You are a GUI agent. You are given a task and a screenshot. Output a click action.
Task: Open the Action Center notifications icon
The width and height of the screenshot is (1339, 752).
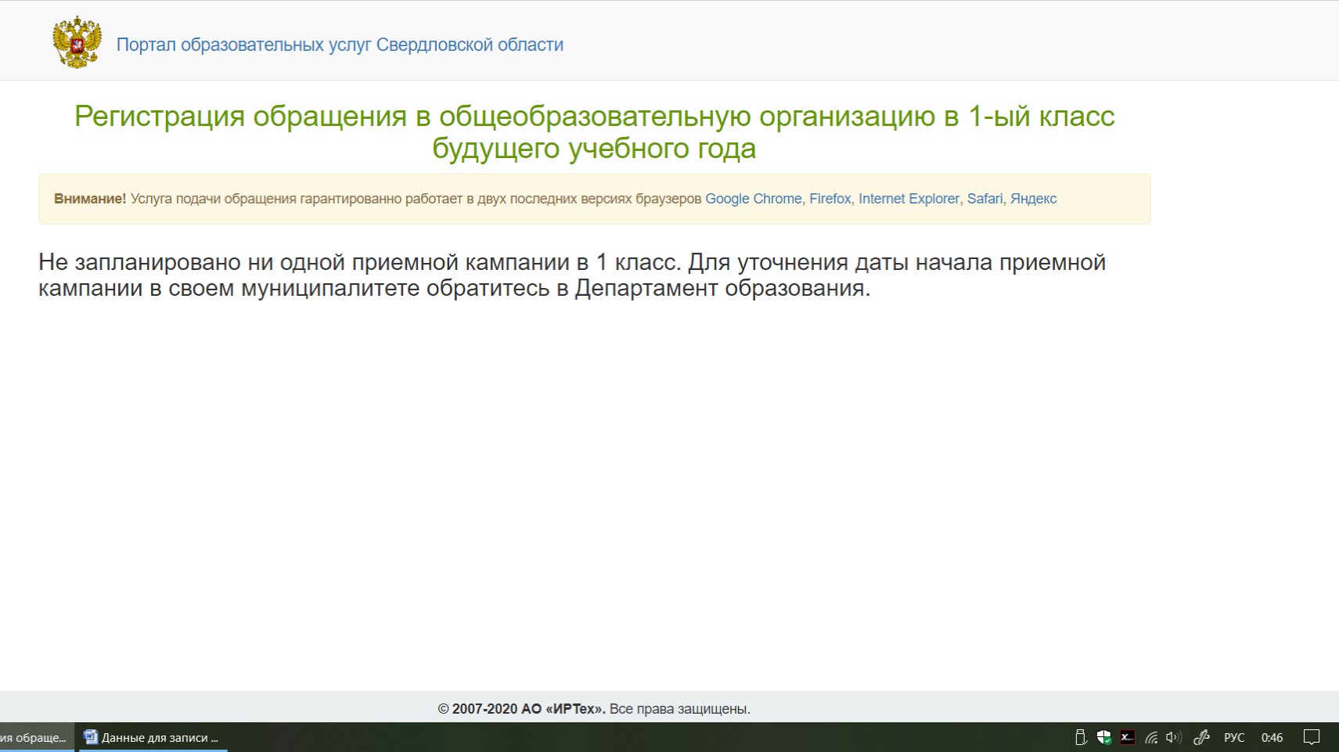1312,737
